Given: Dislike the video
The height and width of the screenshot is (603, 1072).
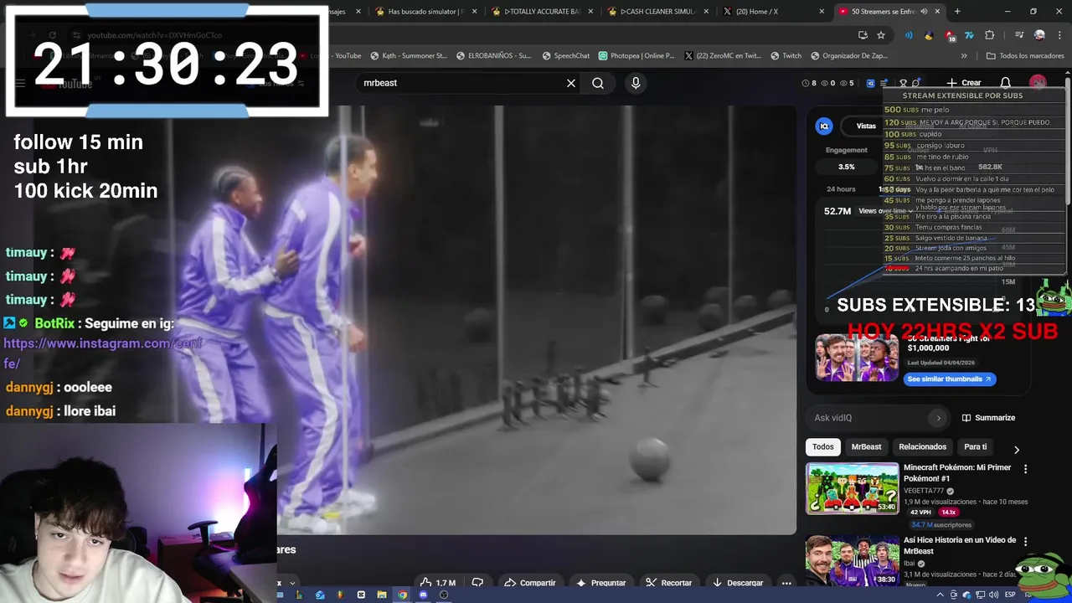Looking at the screenshot, I should pos(477,583).
